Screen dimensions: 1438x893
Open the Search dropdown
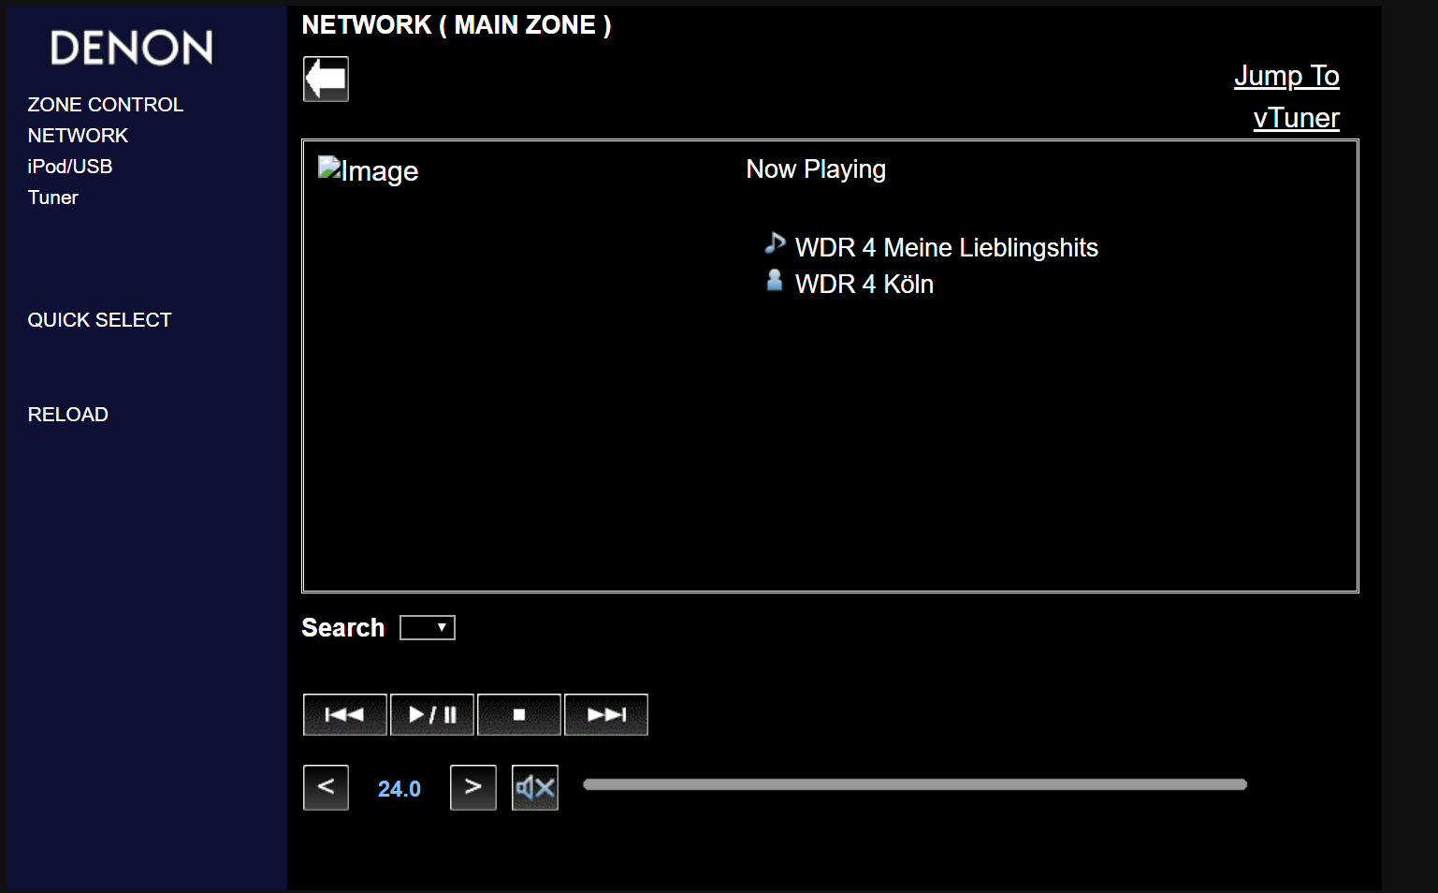click(428, 627)
